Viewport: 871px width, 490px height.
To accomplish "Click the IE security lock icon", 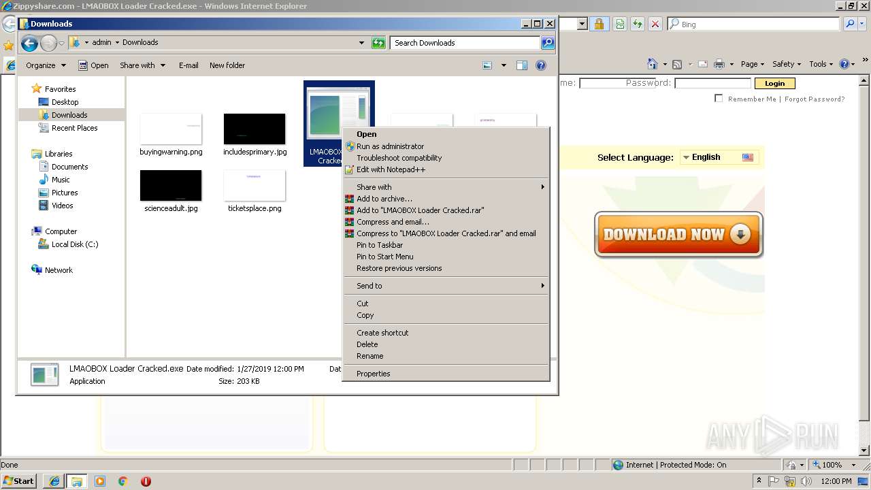I will pyautogui.click(x=599, y=24).
